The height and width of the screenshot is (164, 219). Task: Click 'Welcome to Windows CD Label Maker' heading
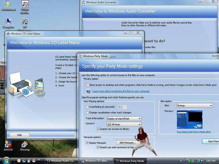coord(45,43)
